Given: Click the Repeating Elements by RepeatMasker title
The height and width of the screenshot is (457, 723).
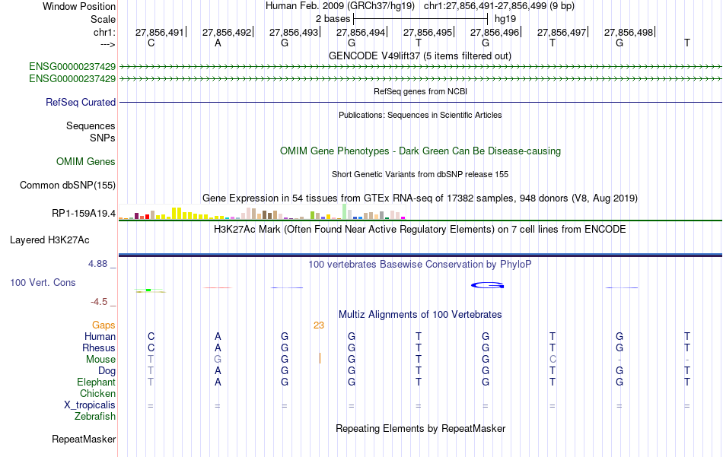Looking at the screenshot, I should [x=420, y=428].
